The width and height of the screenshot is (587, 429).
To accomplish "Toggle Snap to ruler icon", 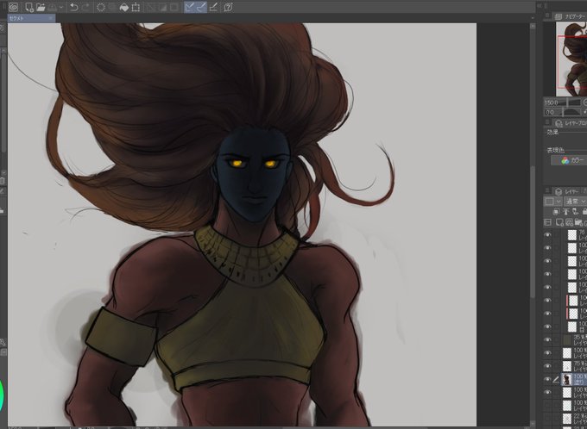I will [190, 7].
